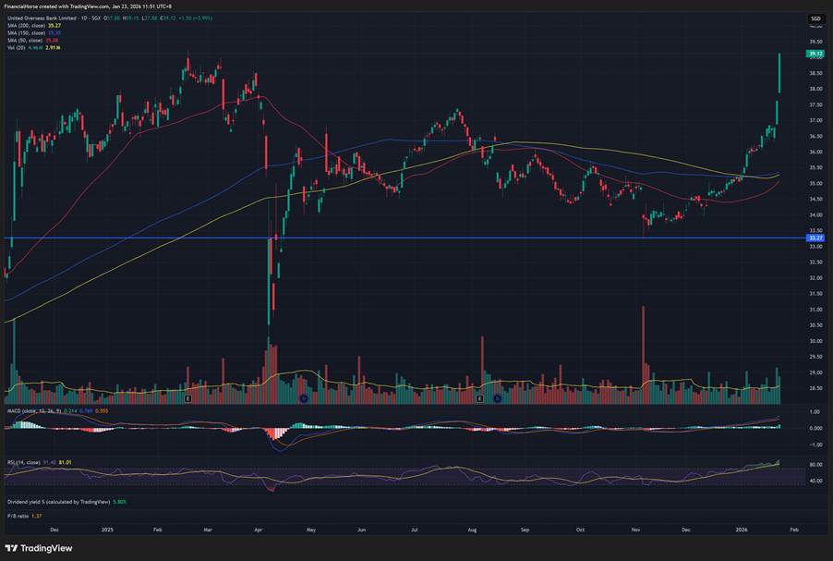Select the SMA (200, close) indicator legend
Image resolution: width=833 pixels, height=561 pixels.
[x=26, y=26]
